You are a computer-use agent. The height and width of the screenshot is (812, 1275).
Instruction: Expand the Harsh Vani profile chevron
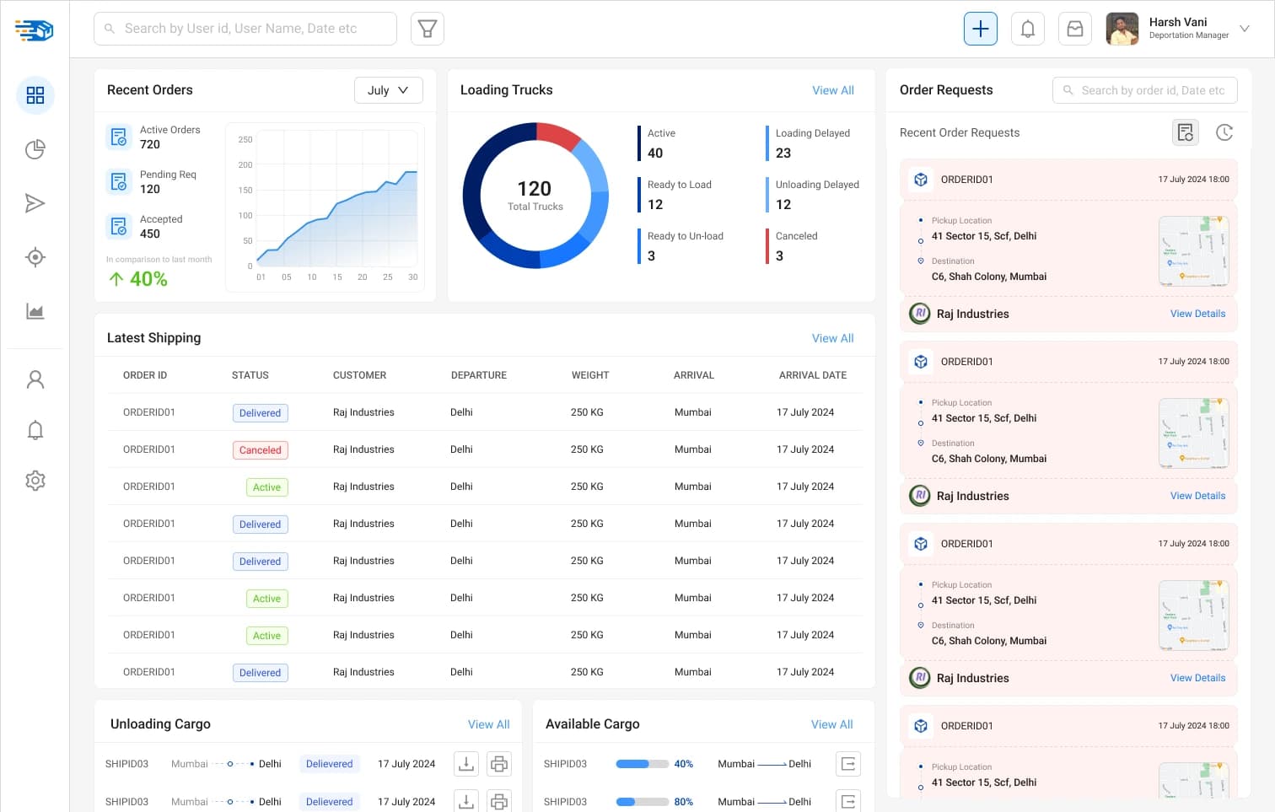click(x=1245, y=28)
